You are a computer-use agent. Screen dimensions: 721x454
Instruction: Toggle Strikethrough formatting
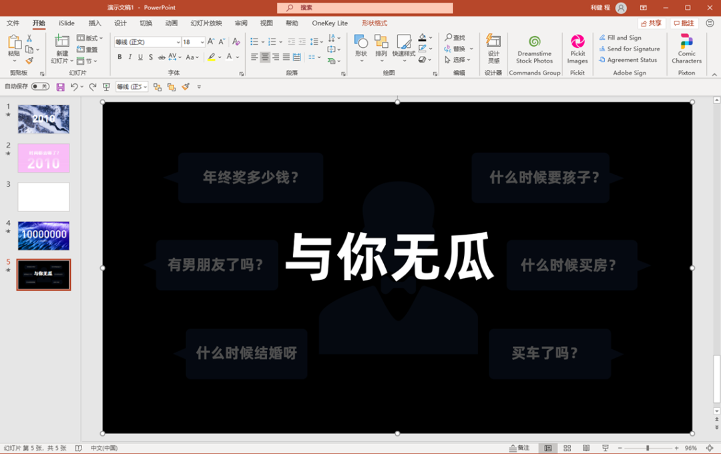(162, 57)
